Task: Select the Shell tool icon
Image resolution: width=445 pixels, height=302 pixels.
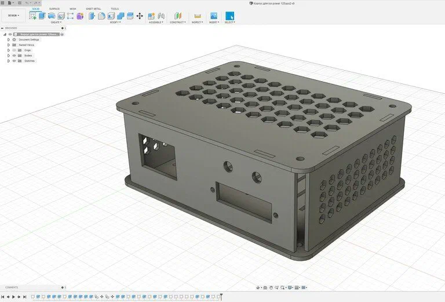Action: tap(111, 16)
